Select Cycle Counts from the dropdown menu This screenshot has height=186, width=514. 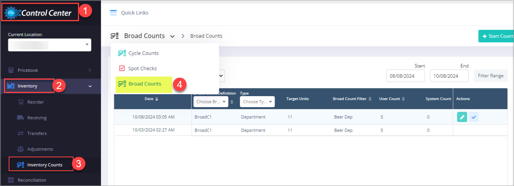(143, 53)
